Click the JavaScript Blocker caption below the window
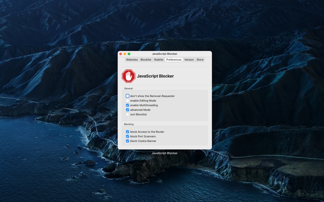Screen dimensions: 324x202 point(165,153)
